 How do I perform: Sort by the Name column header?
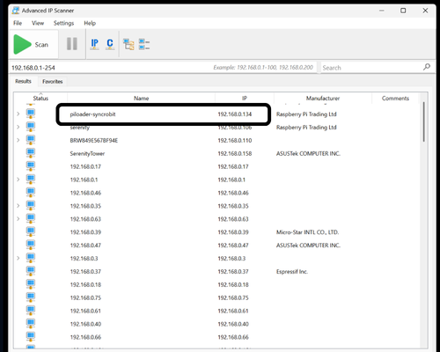141,98
